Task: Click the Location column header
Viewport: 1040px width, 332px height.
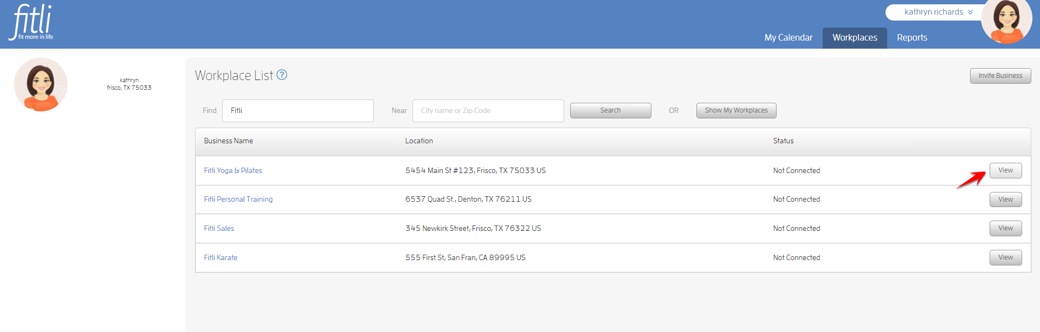Action: (x=419, y=141)
